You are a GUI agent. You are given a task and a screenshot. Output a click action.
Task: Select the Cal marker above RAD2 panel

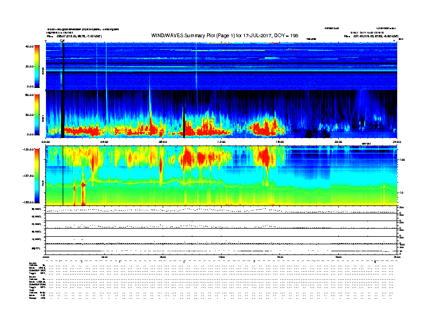click(62, 40)
